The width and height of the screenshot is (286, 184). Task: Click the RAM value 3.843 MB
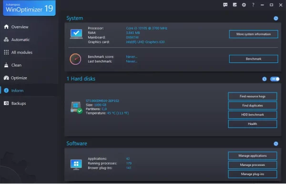[x=133, y=33]
